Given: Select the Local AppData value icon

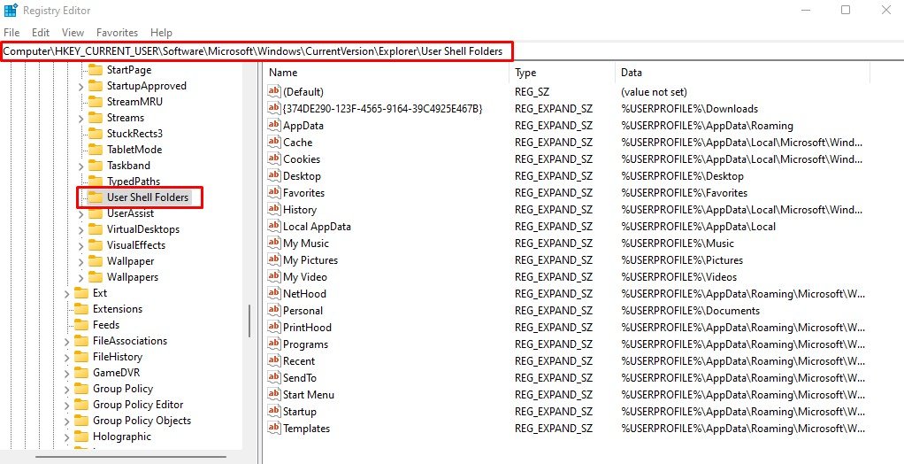Looking at the screenshot, I should click(274, 226).
